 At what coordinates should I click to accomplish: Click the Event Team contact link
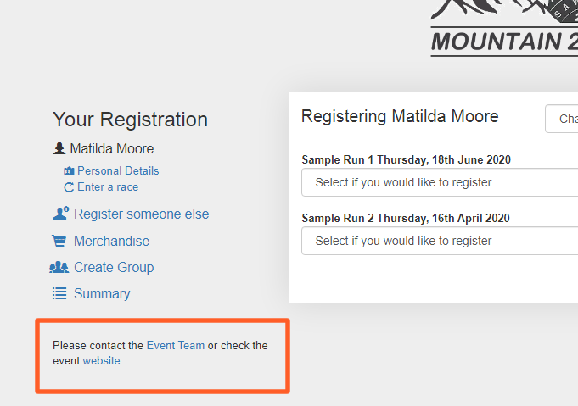[176, 346]
